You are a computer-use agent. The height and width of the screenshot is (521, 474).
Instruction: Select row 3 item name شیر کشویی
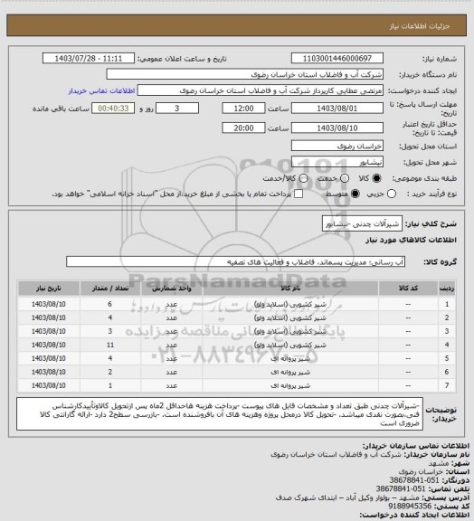290,331
